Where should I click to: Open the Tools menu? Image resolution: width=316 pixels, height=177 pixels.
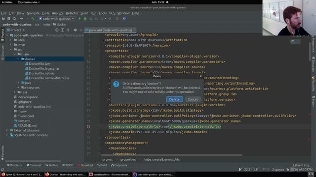pos(103,13)
